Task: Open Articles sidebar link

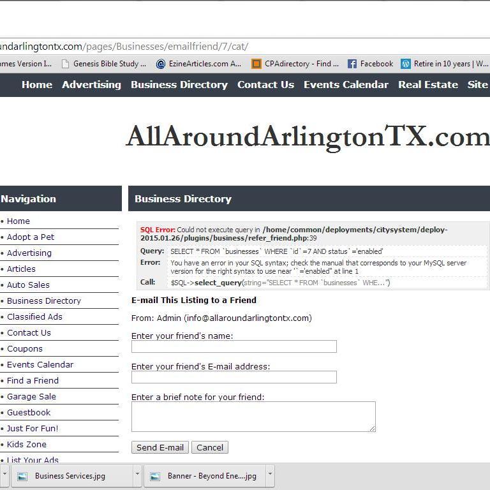Action: tap(21, 269)
